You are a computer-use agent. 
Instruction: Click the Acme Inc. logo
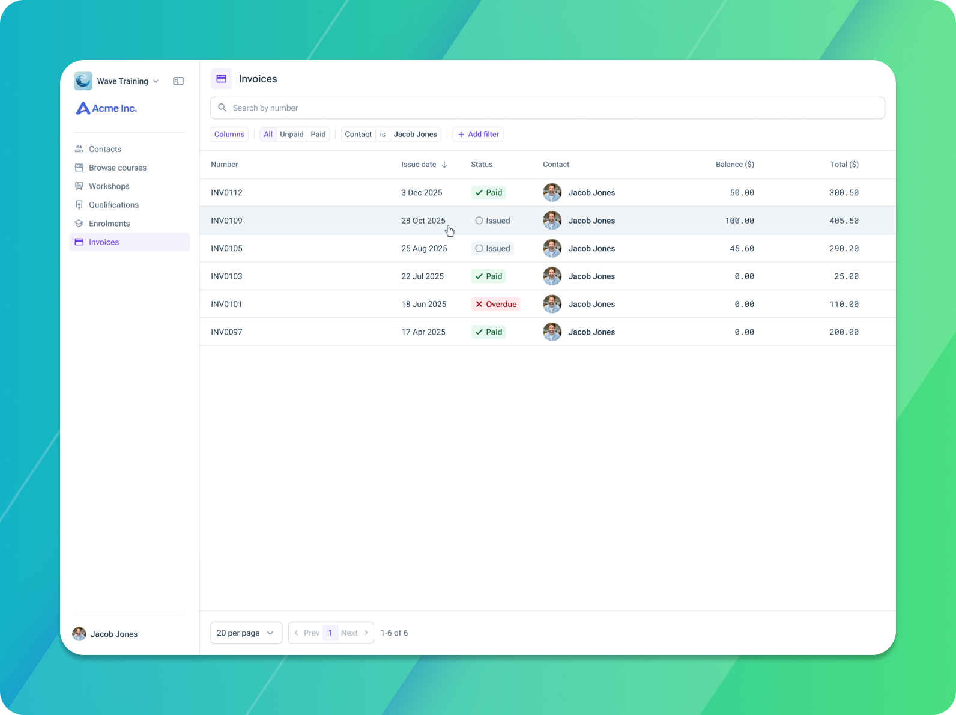(x=107, y=108)
